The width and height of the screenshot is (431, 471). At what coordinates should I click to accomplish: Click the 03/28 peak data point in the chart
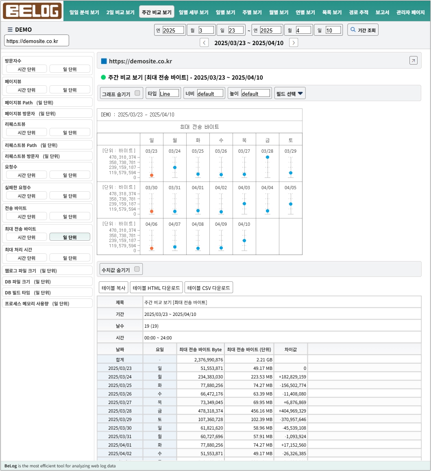[x=268, y=157]
